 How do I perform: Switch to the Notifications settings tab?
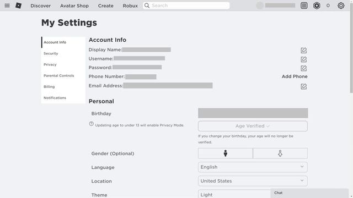click(63, 98)
